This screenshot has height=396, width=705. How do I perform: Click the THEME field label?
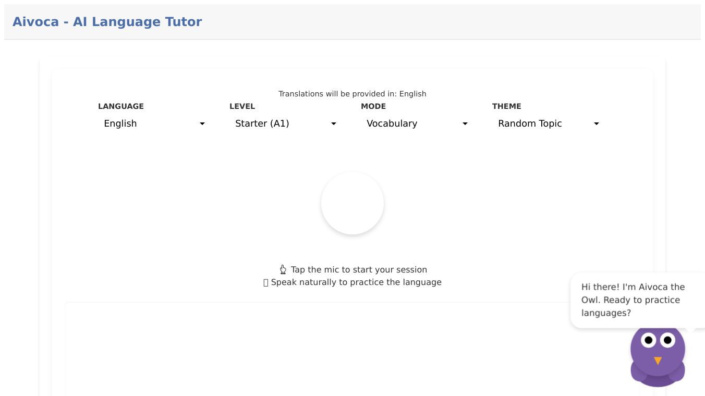tap(507, 106)
